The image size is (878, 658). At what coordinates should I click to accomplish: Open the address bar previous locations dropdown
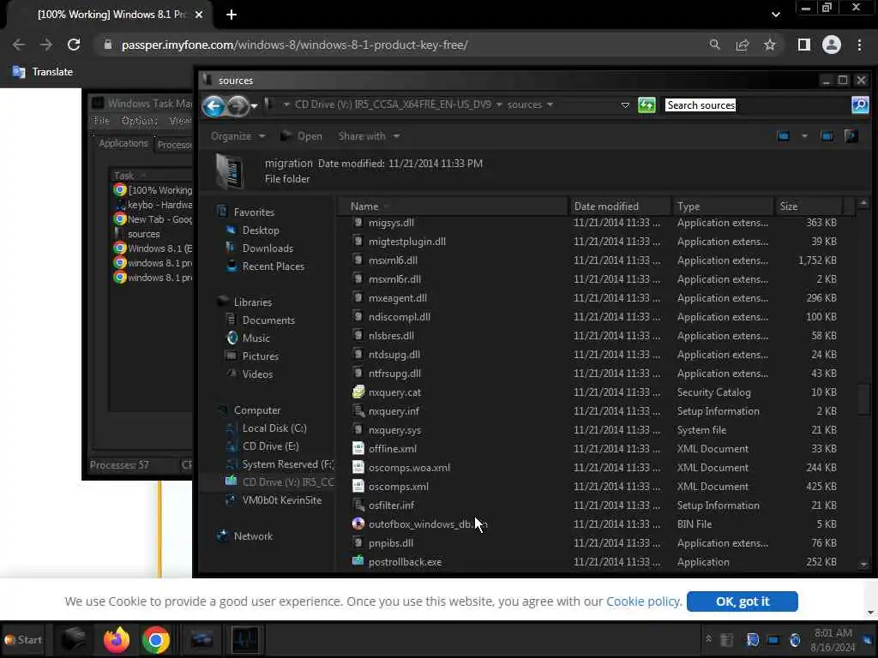(x=625, y=105)
